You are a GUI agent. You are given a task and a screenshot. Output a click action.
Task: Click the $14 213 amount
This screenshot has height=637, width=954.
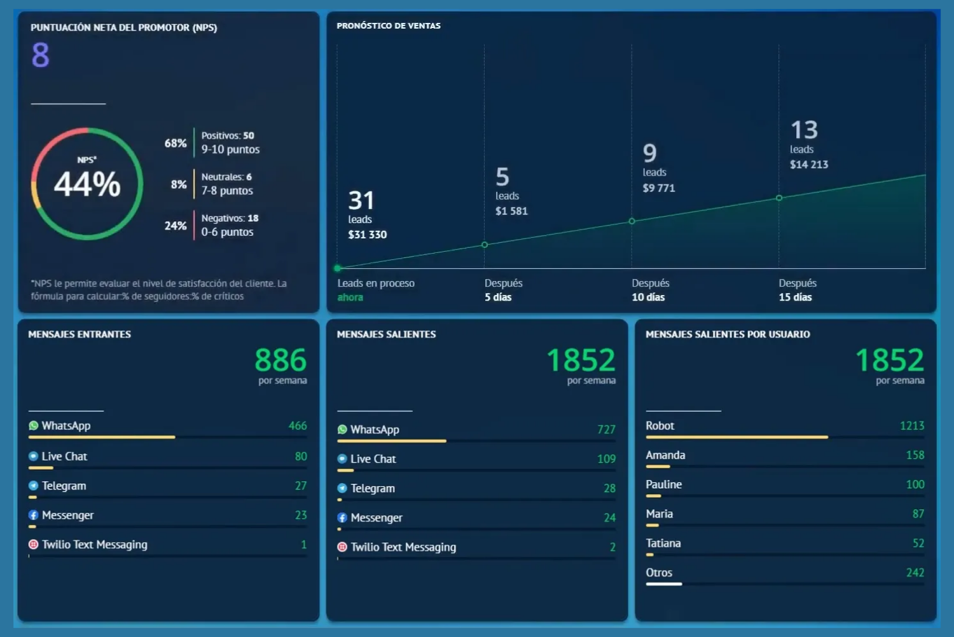[x=809, y=165]
